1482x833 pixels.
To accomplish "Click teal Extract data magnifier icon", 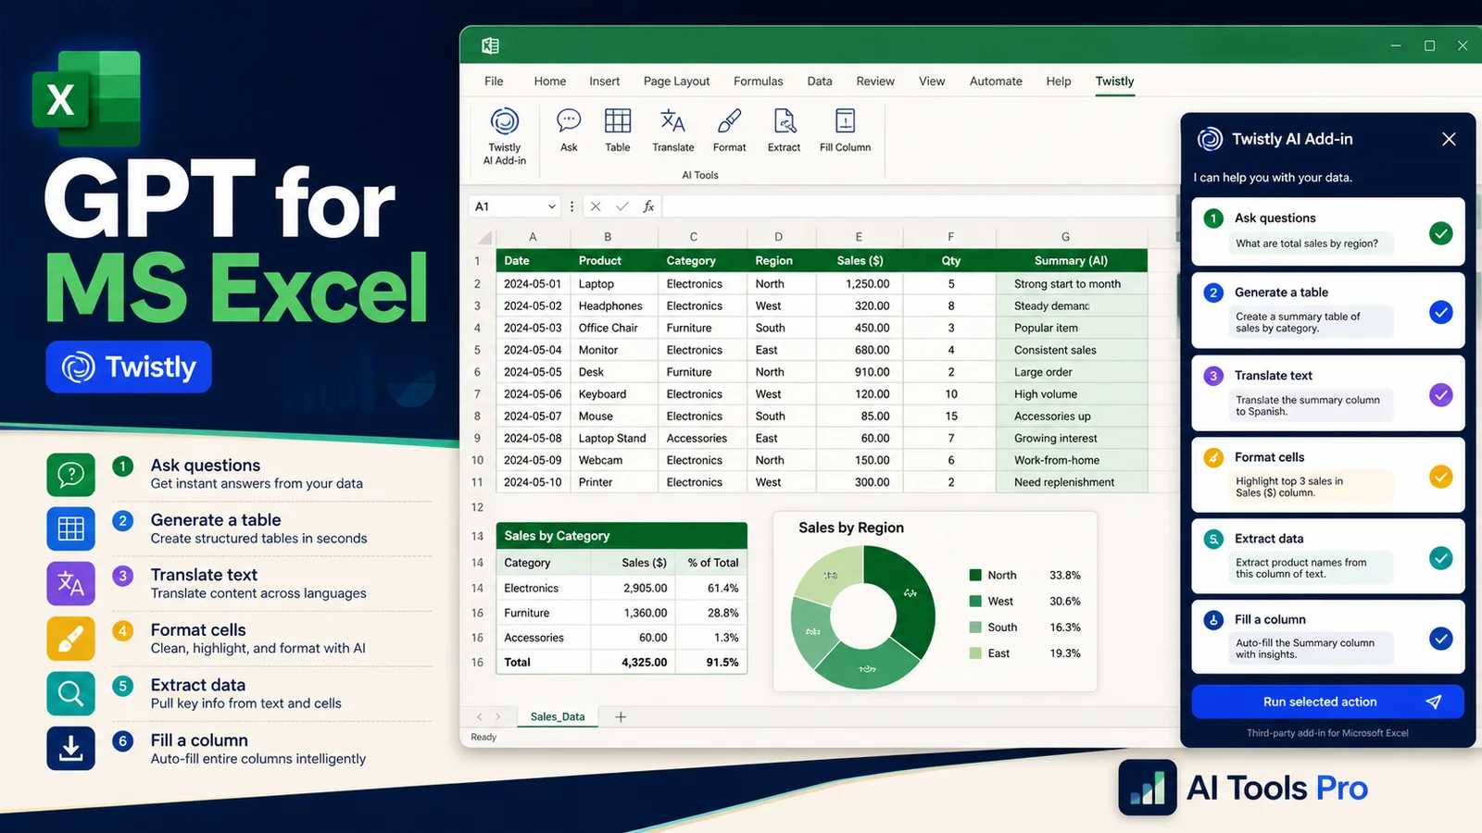I will coord(70,693).
